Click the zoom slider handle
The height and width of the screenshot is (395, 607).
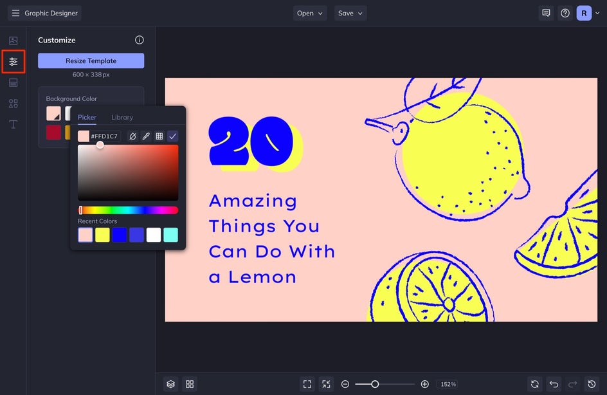(375, 384)
